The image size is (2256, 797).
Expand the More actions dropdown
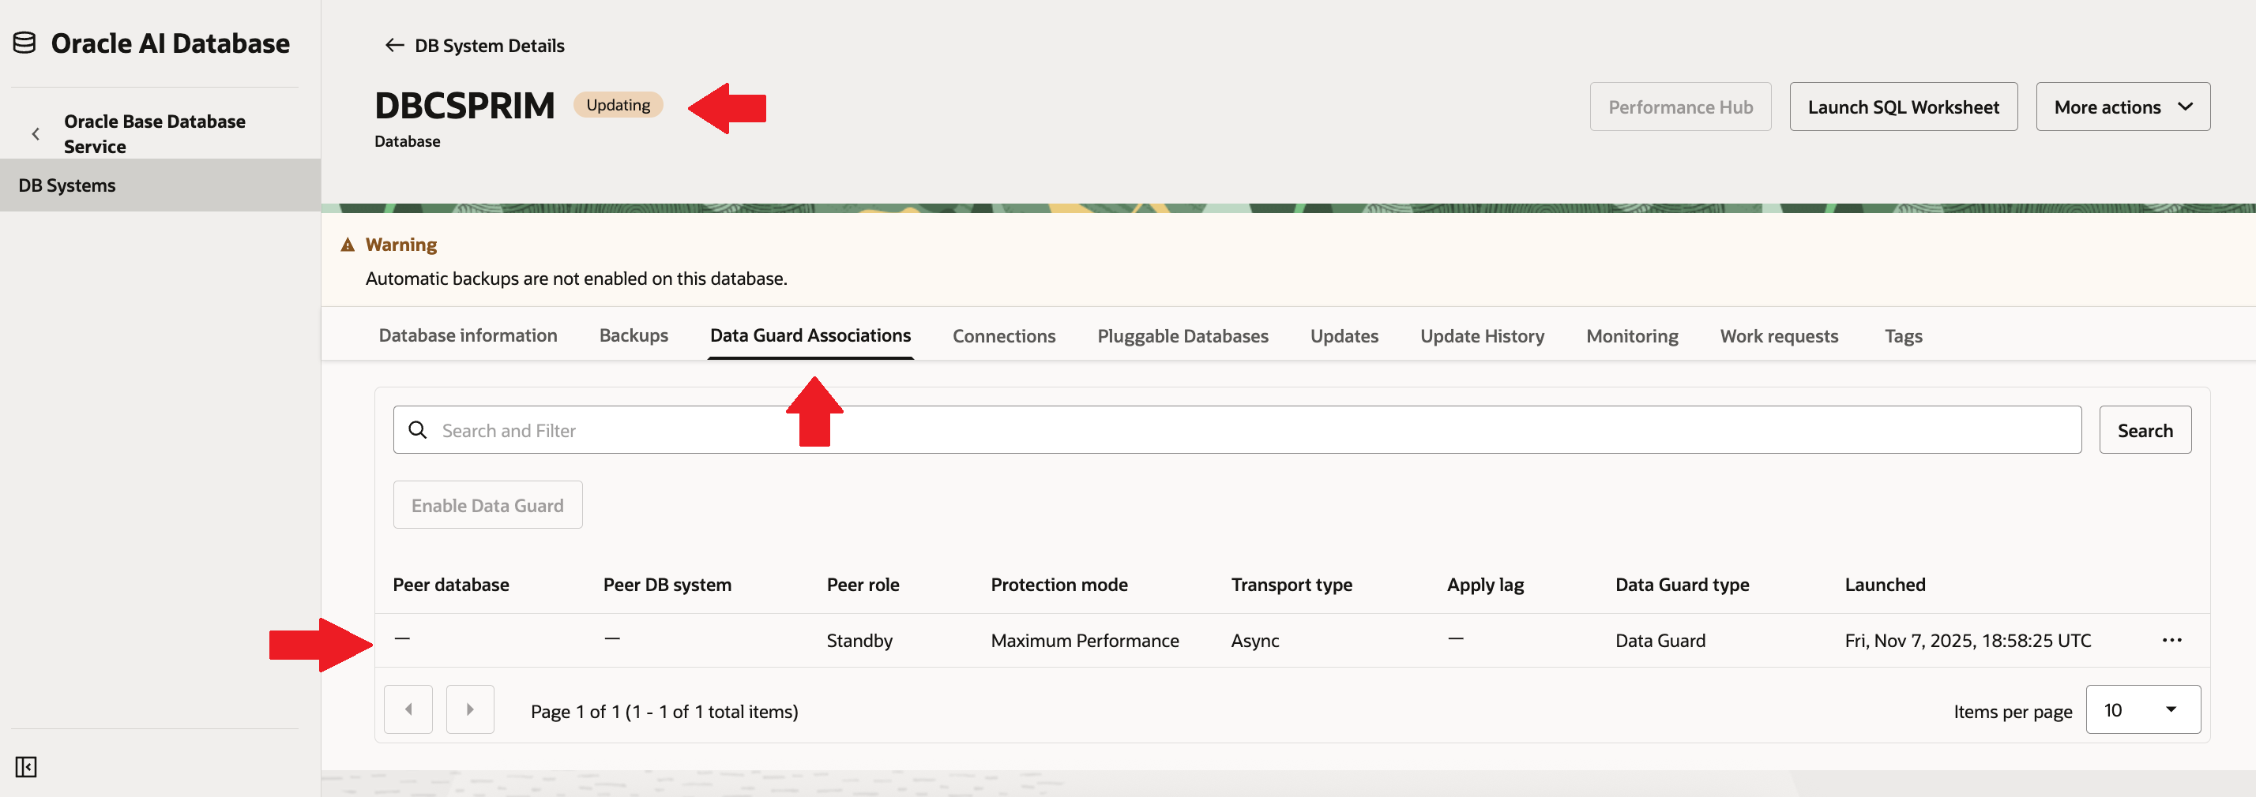coord(2122,107)
